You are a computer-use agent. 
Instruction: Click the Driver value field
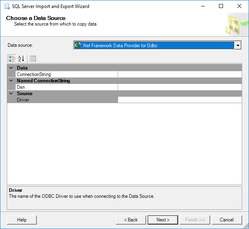[x=179, y=100]
